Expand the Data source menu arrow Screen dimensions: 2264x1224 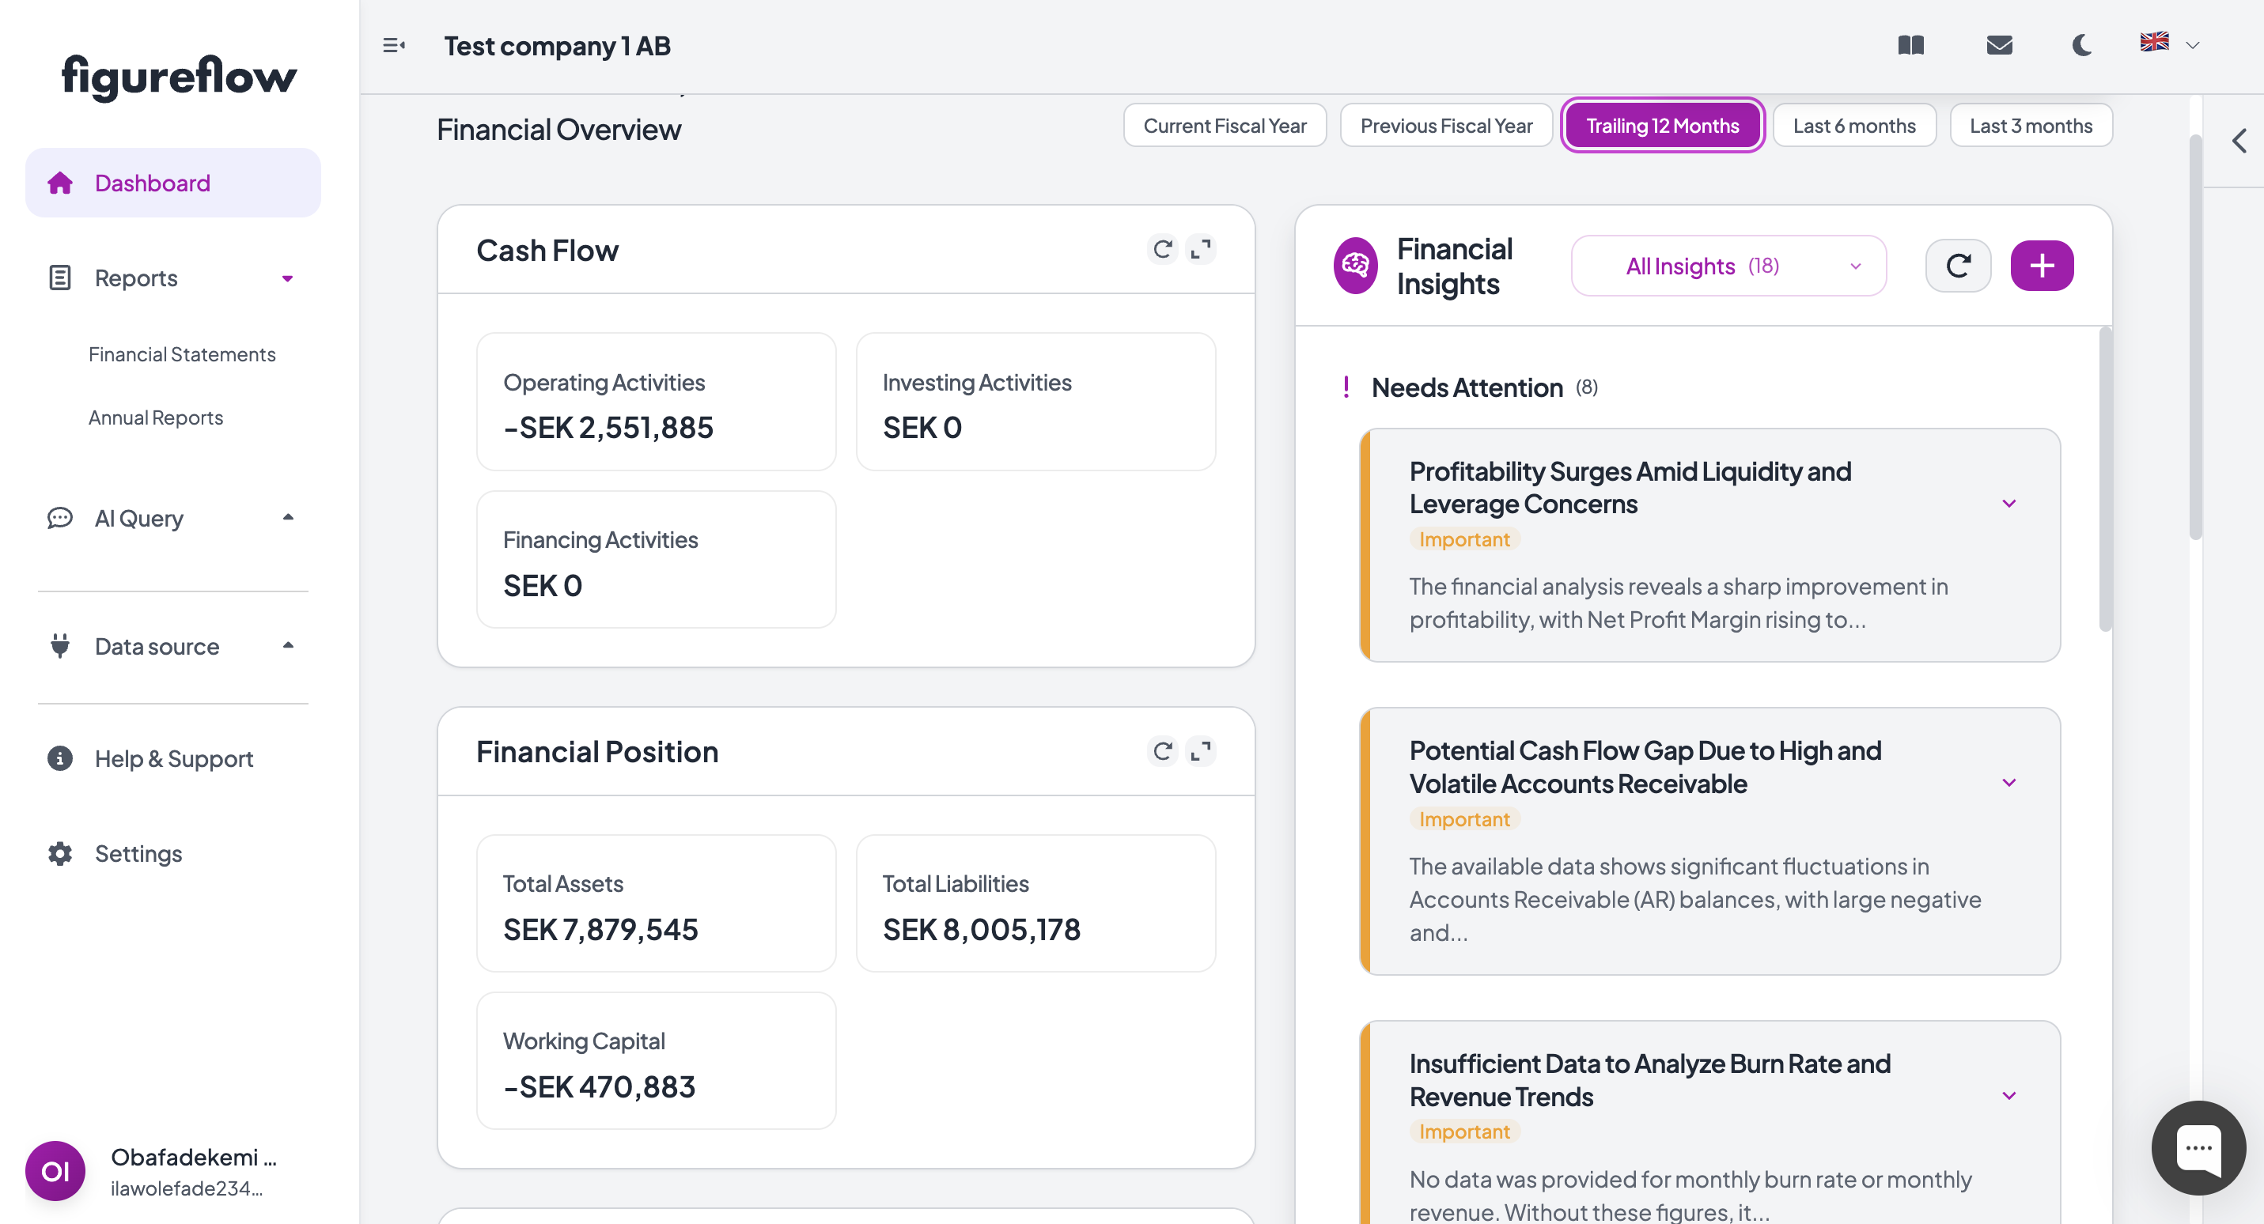(287, 646)
